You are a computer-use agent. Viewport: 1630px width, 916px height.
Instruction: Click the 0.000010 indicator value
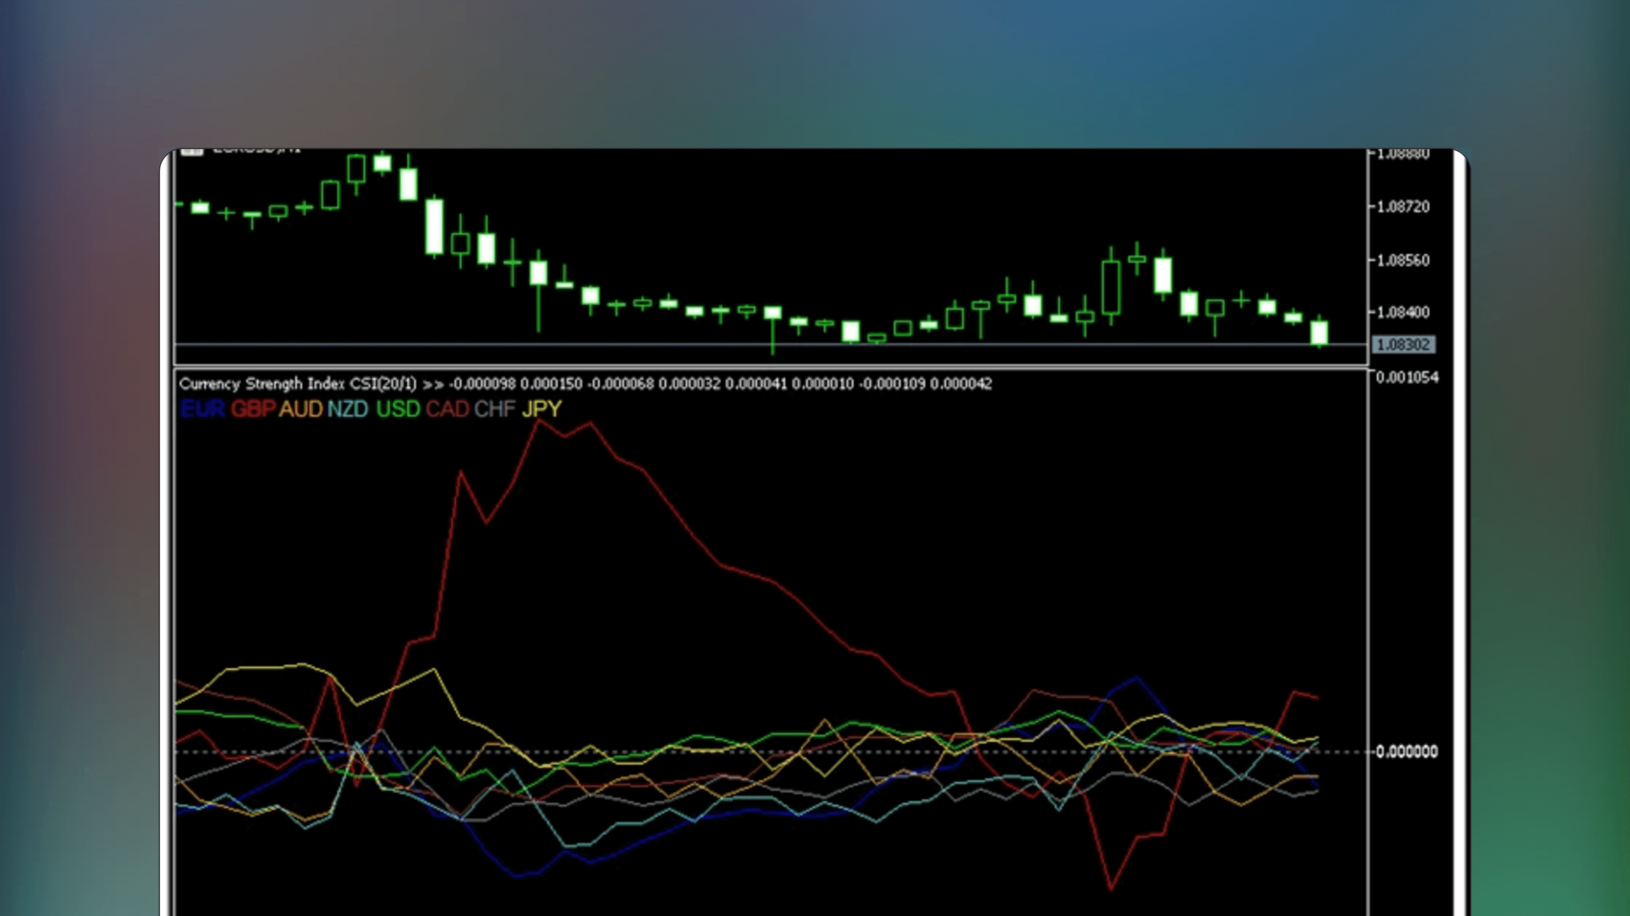[x=823, y=384]
